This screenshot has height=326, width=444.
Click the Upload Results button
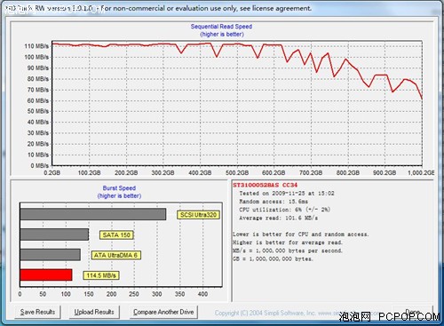point(94,312)
